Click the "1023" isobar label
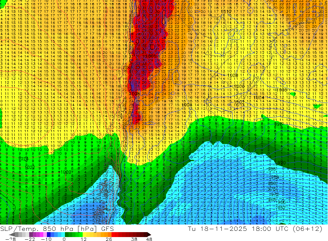 pos(30,167)
